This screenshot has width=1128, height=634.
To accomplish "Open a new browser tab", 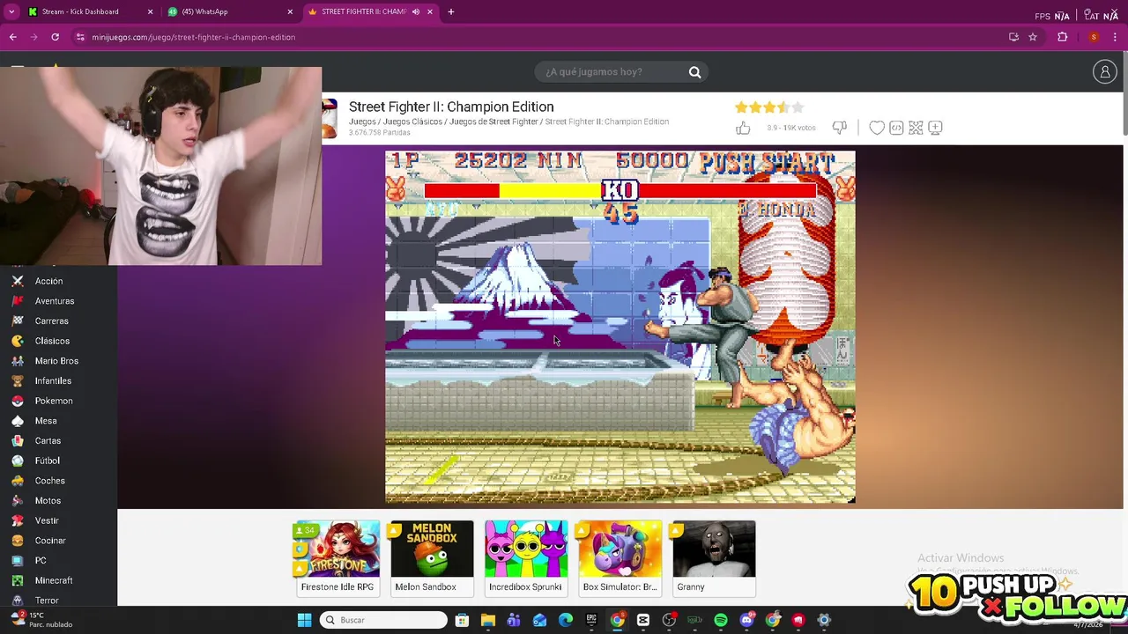I will click(451, 11).
